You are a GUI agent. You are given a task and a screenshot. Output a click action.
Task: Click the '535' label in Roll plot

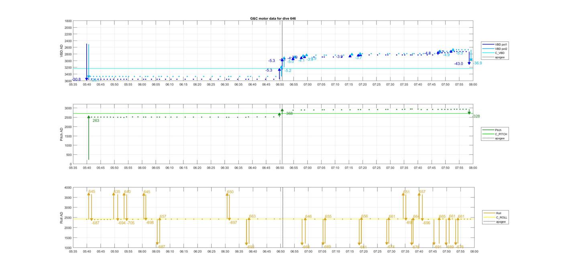[x=117, y=192]
